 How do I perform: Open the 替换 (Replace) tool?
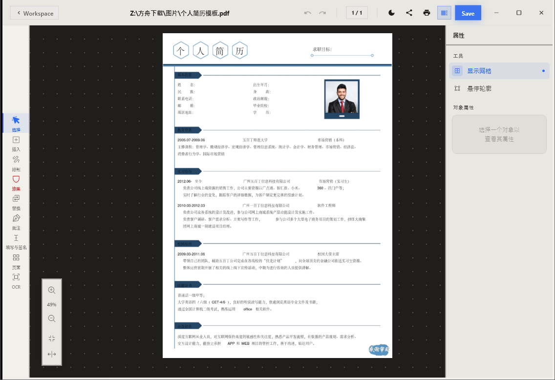tap(16, 202)
